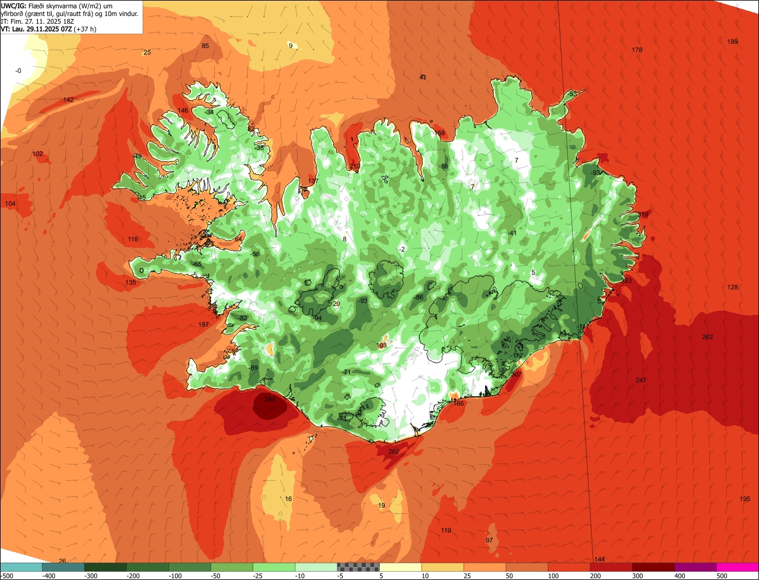Click the 500 label on the legend

click(x=722, y=576)
